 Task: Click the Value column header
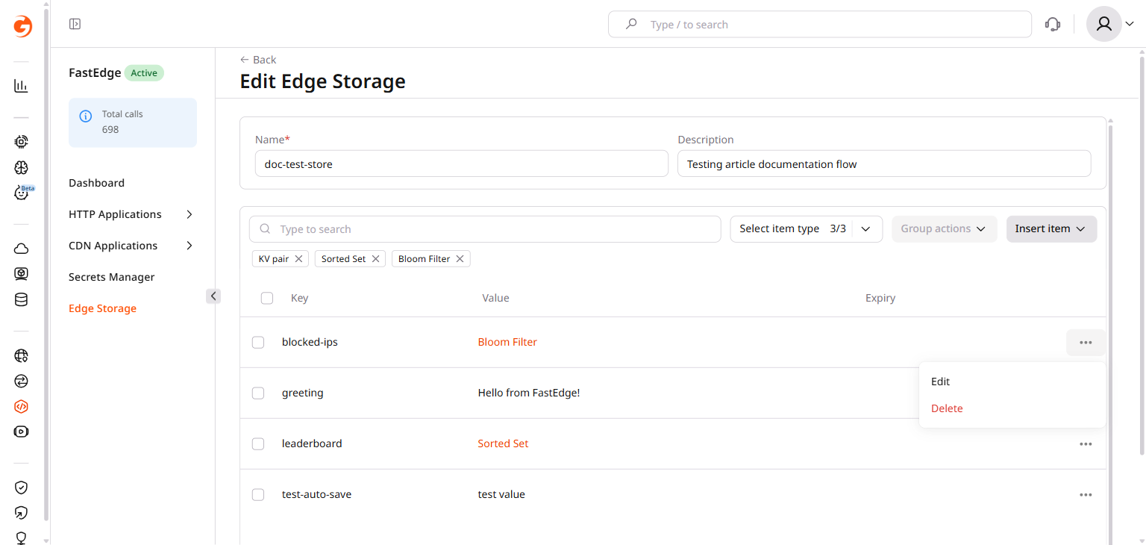[495, 298]
